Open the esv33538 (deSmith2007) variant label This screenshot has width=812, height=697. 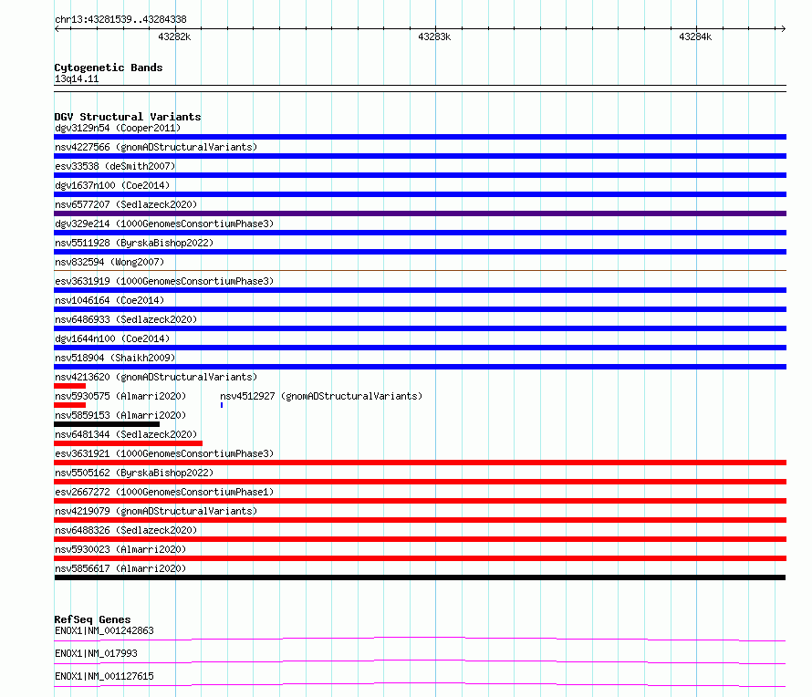[x=115, y=166]
